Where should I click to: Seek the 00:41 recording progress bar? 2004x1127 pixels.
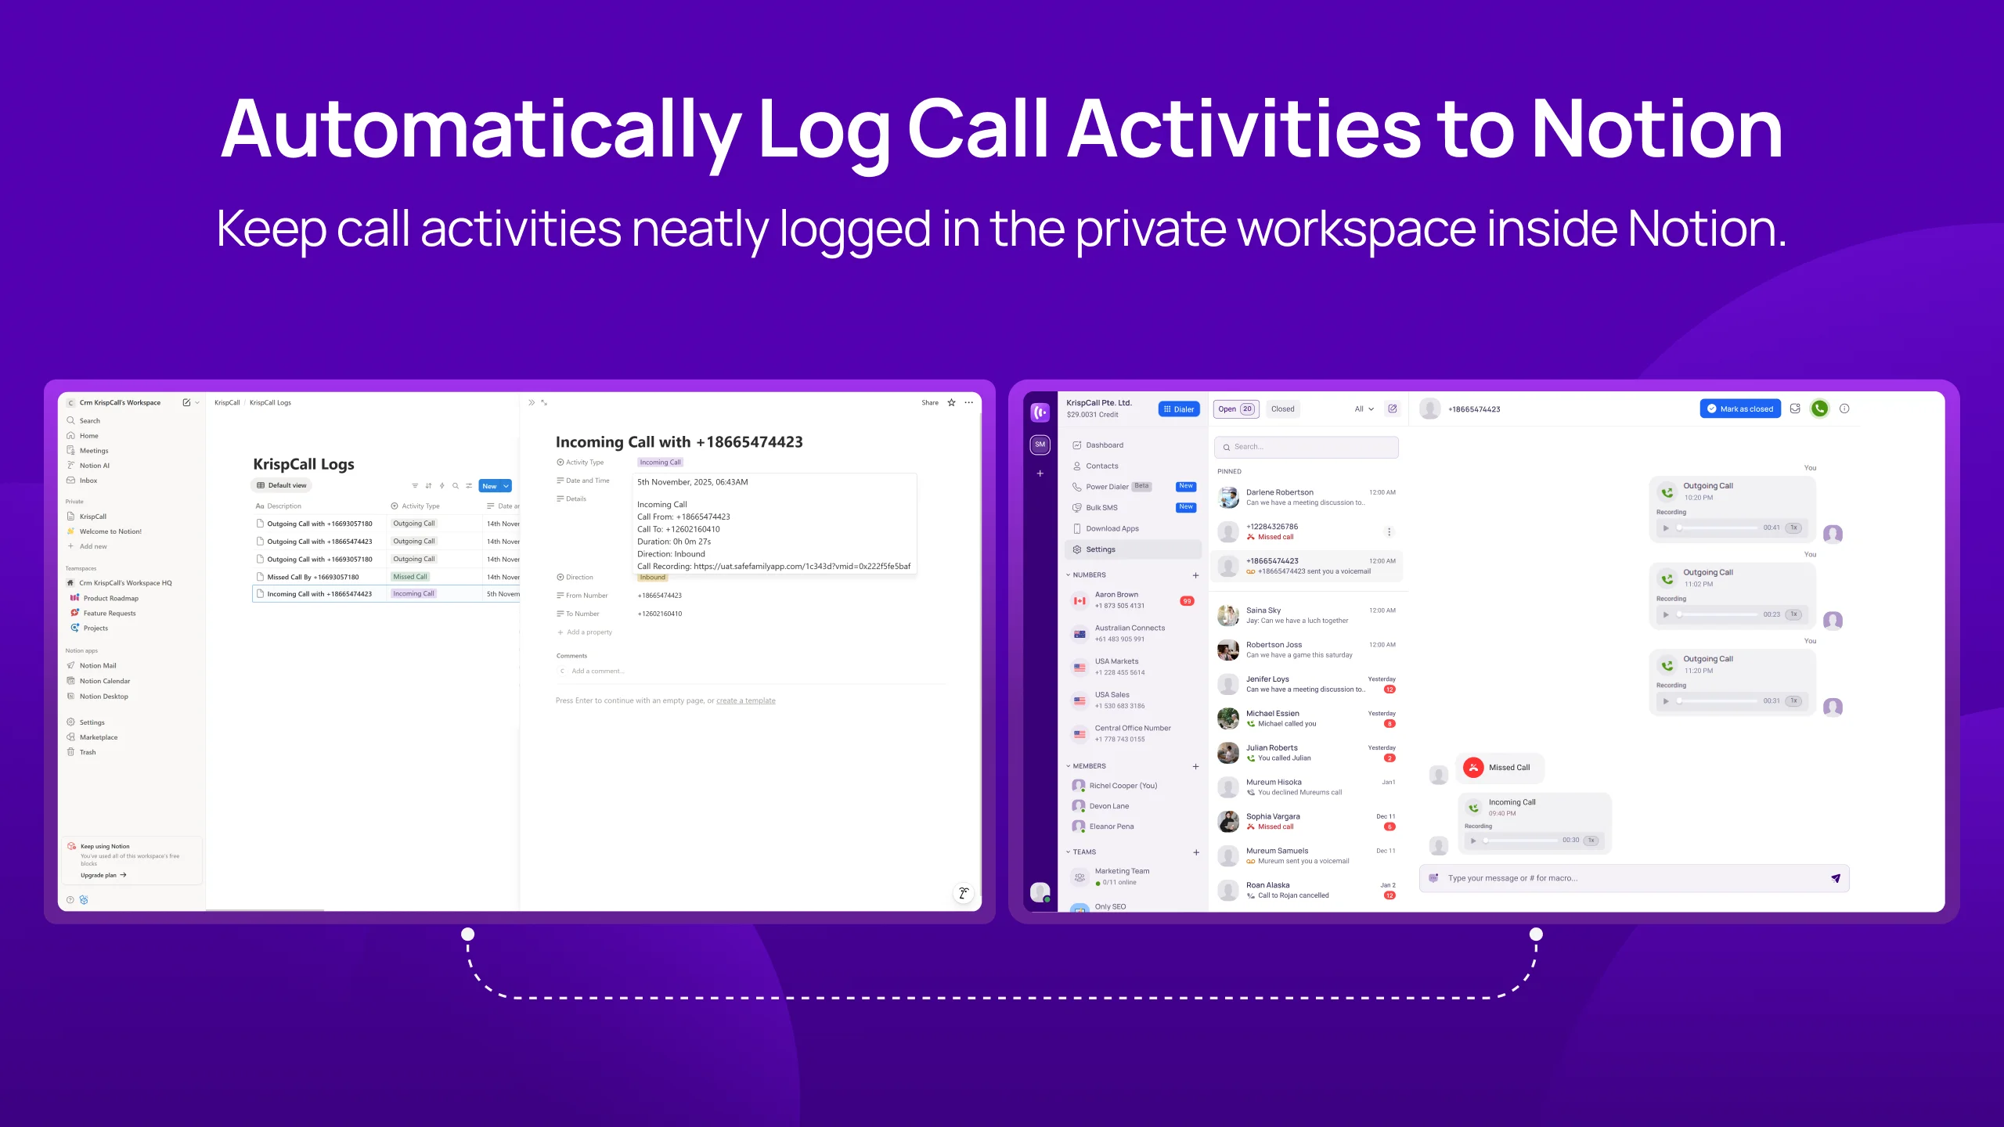pyautogui.click(x=1717, y=528)
